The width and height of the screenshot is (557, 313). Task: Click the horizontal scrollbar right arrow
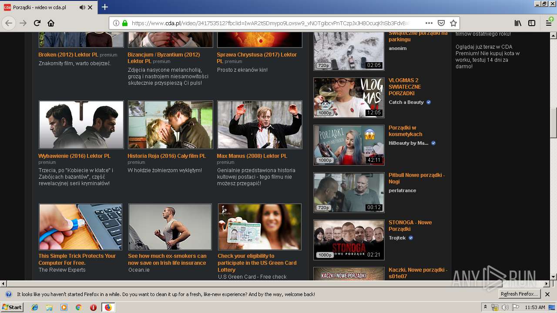(x=547, y=283)
